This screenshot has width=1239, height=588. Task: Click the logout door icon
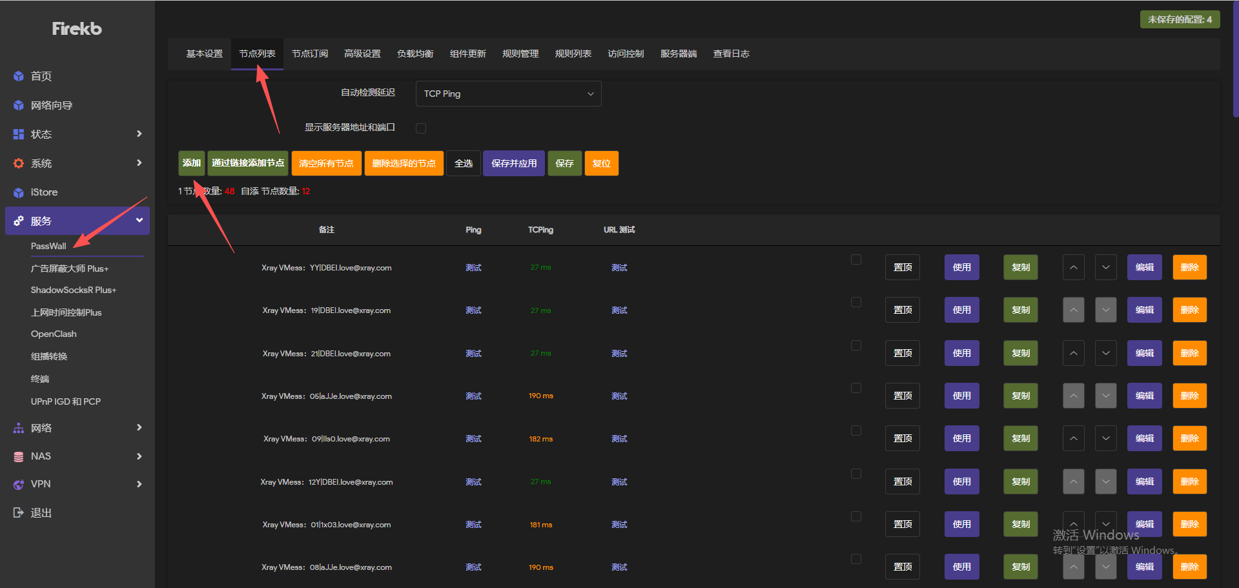tap(19, 512)
